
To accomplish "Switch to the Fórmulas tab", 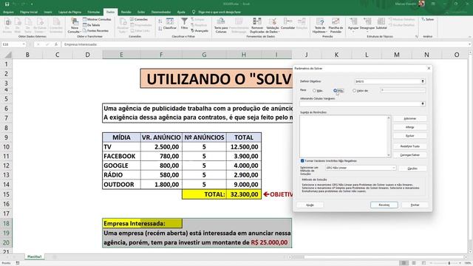I will click(94, 12).
